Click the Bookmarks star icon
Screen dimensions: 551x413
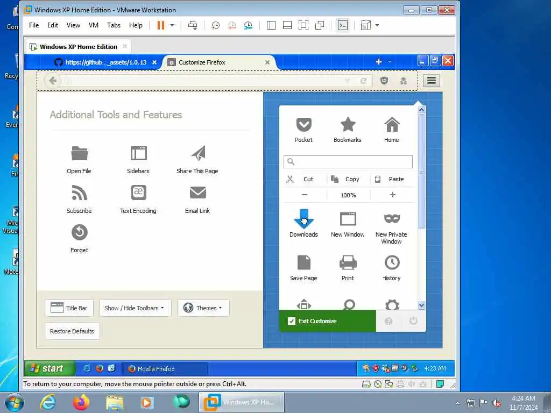348,124
